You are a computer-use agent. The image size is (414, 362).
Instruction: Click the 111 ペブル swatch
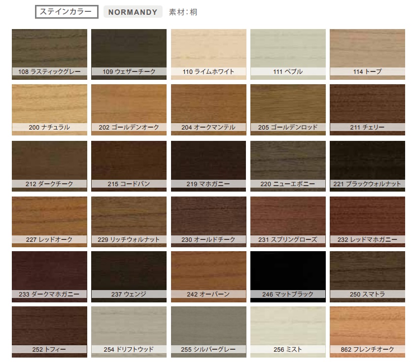(x=288, y=54)
